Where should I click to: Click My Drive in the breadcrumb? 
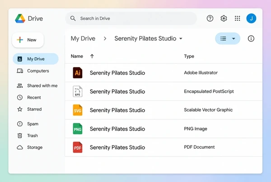83,38
